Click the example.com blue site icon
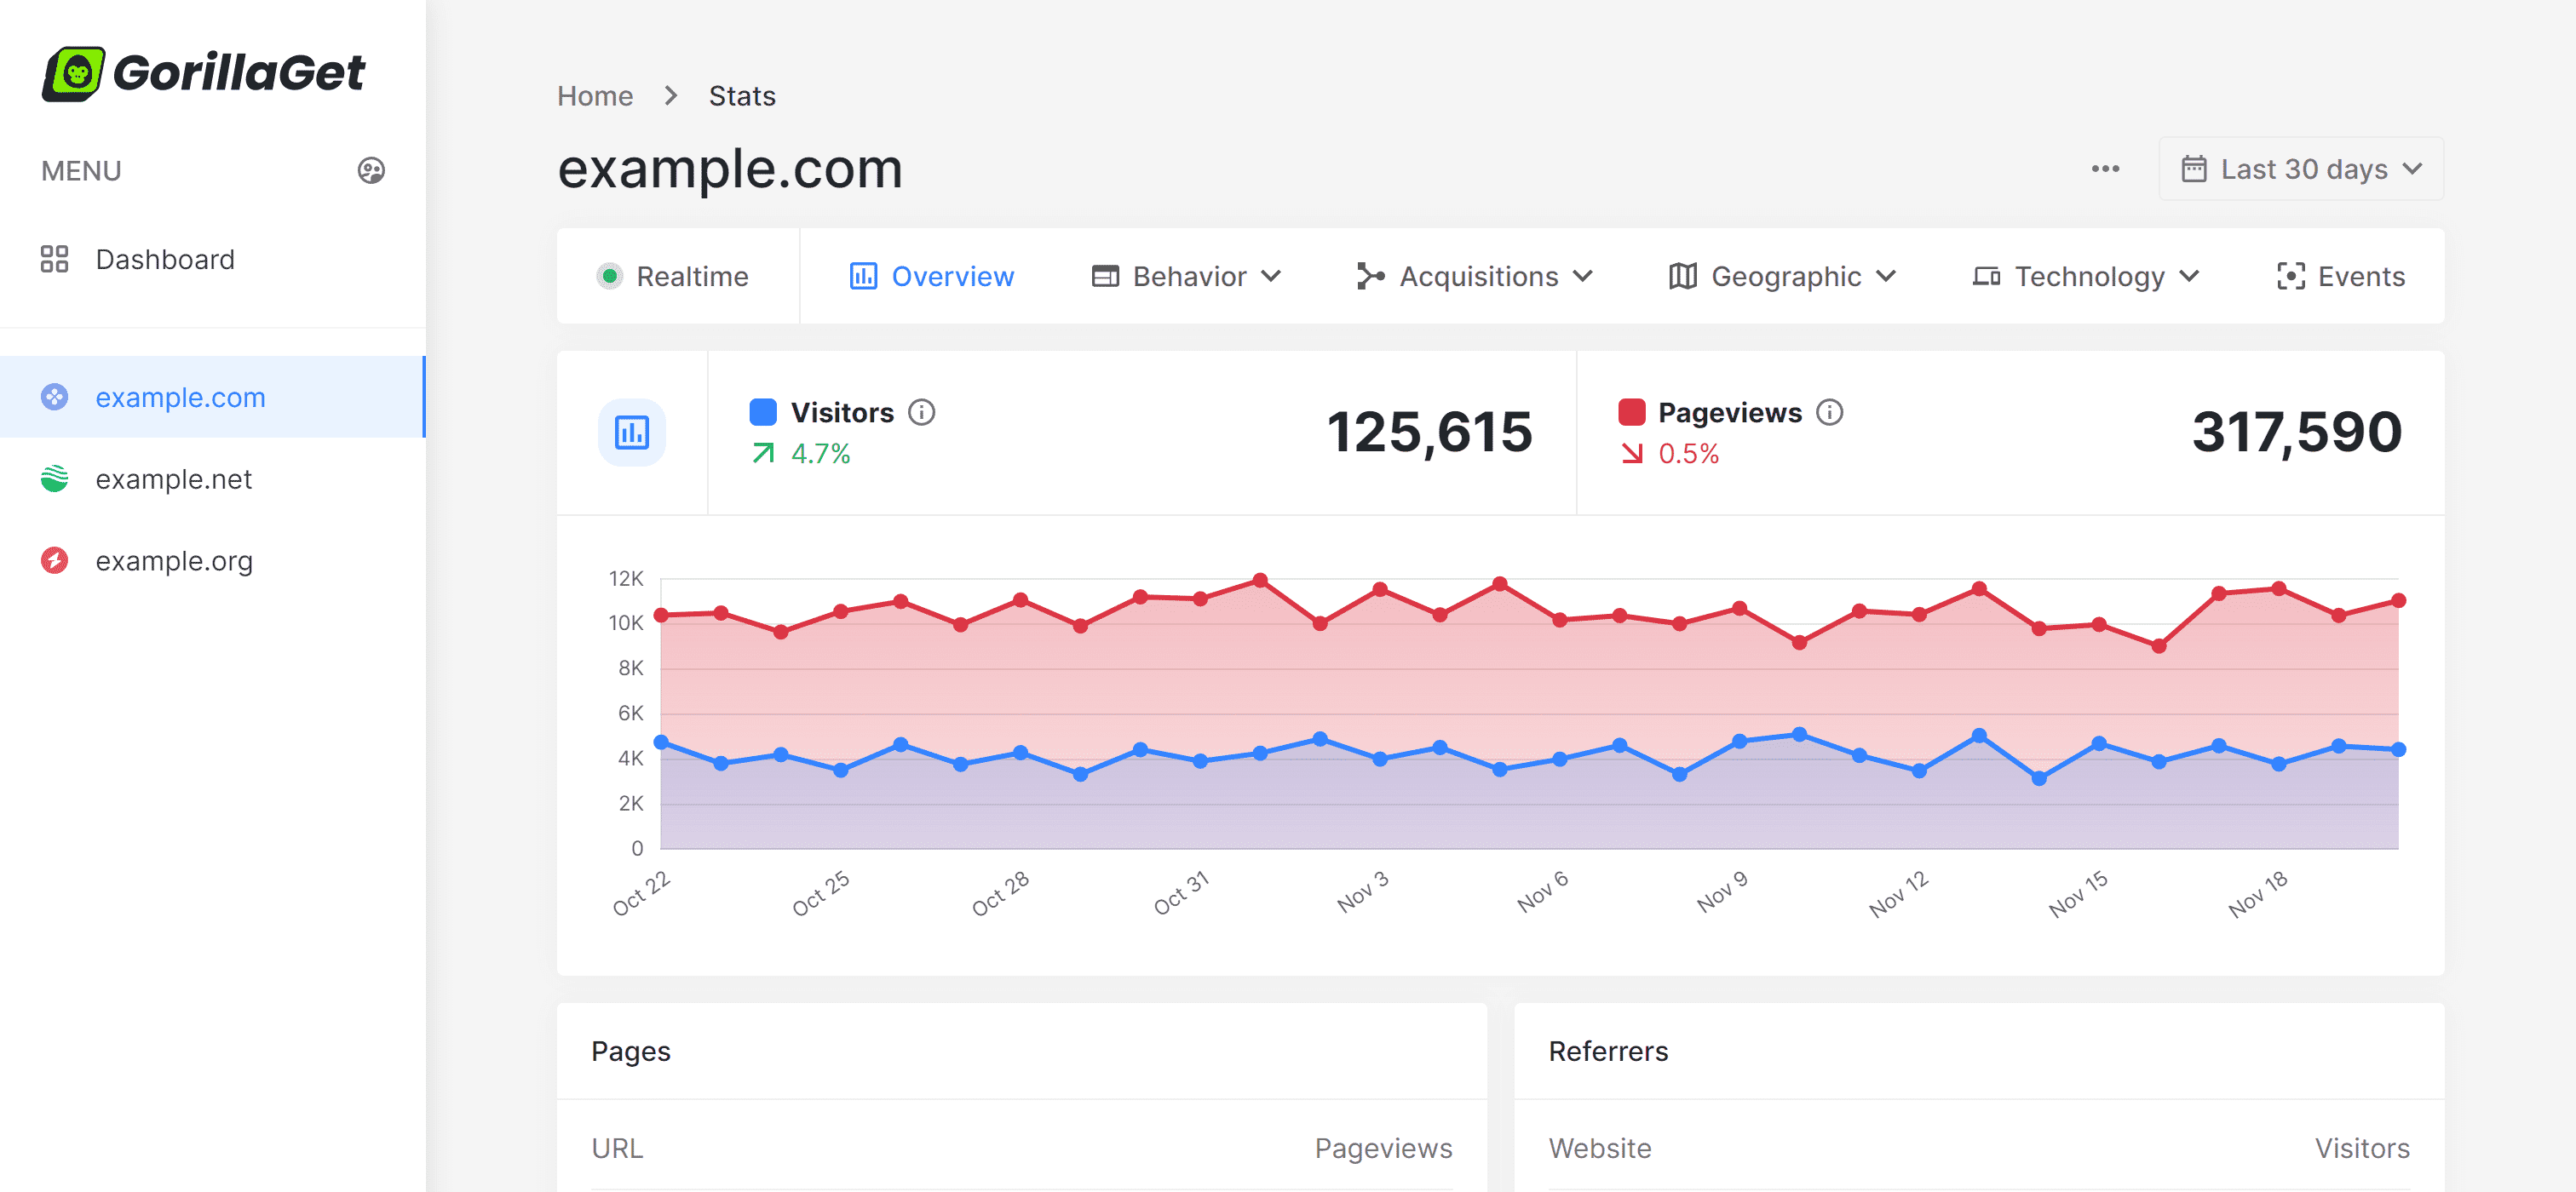 click(54, 397)
